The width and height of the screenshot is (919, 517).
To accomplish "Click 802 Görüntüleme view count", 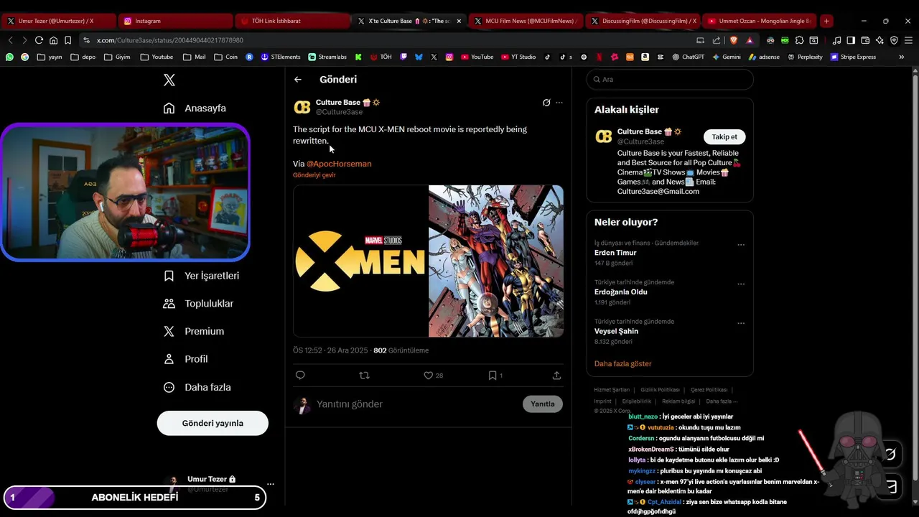I will point(401,350).
